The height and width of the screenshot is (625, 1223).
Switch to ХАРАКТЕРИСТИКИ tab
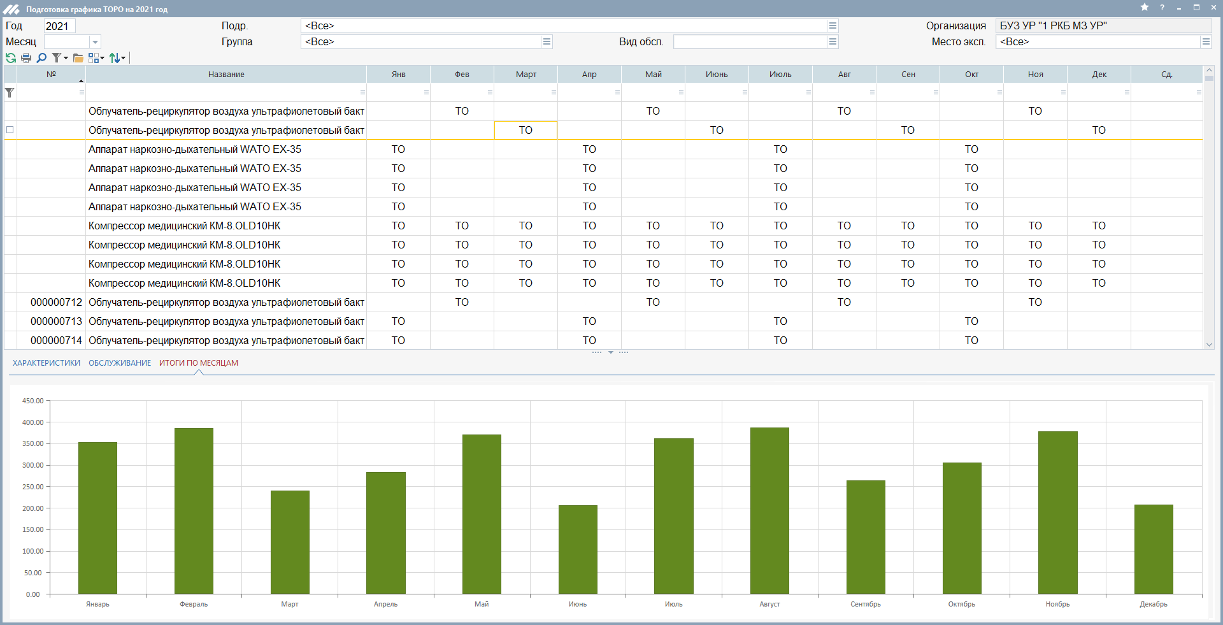(x=46, y=363)
